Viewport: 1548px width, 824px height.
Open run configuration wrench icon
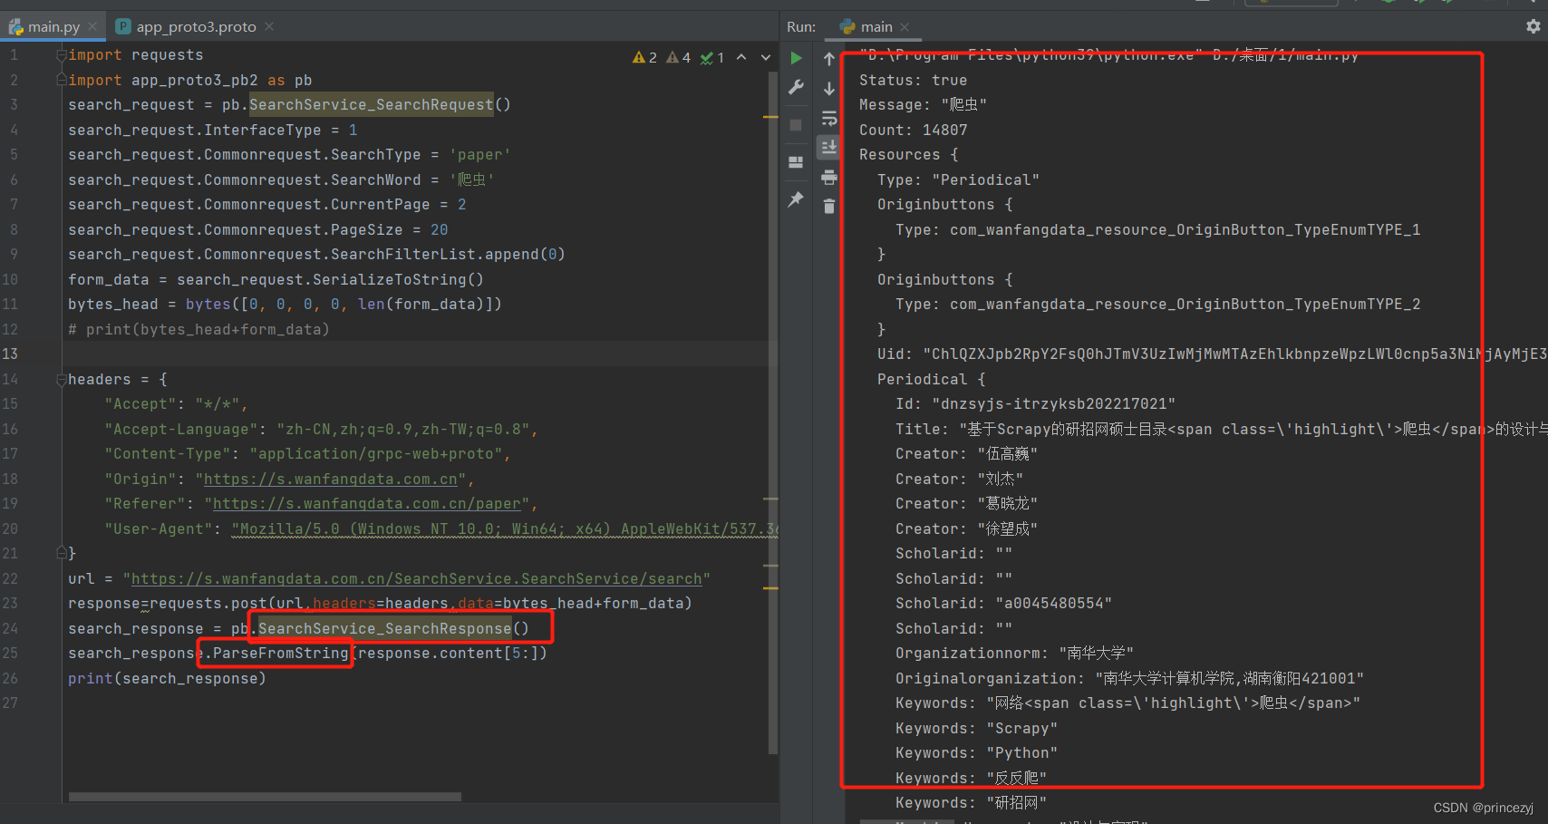(796, 87)
